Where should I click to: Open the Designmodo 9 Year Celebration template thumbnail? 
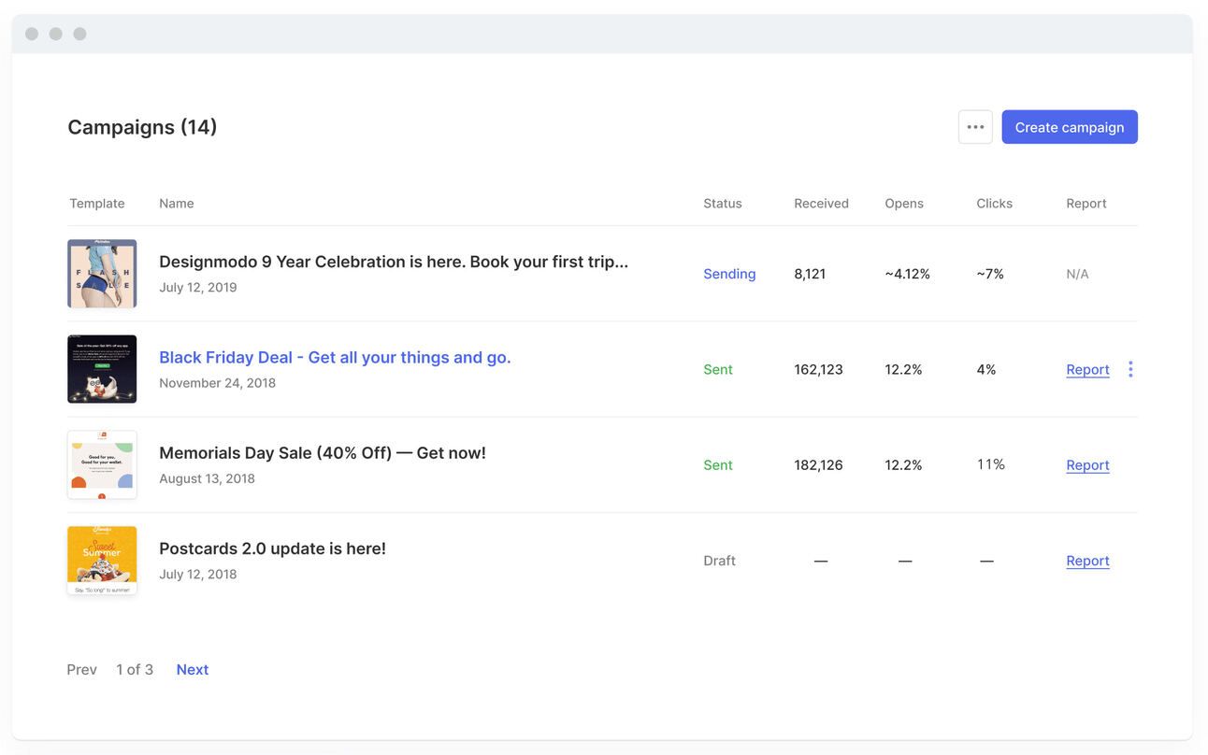pos(102,274)
